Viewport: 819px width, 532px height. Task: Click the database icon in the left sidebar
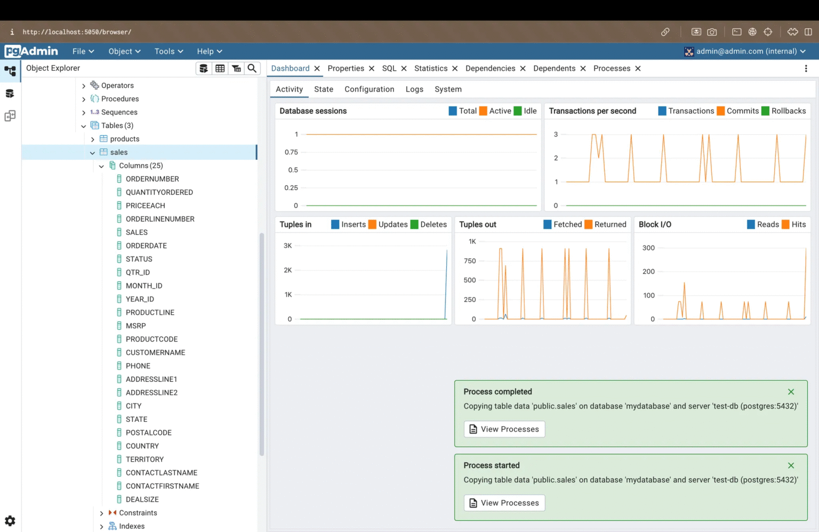click(x=10, y=93)
